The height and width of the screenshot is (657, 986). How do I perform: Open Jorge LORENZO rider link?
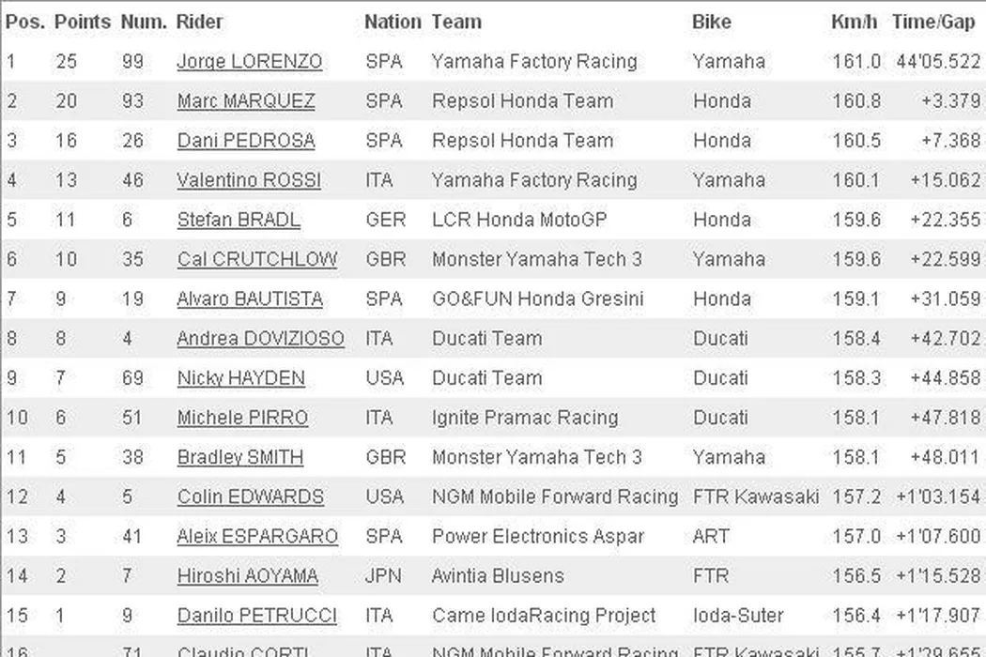click(x=249, y=62)
